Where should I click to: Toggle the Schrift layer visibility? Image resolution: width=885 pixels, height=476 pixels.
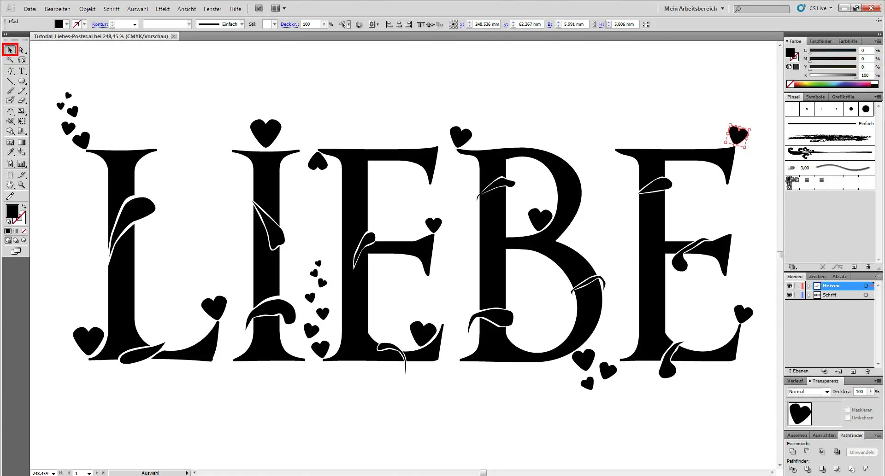pos(789,295)
